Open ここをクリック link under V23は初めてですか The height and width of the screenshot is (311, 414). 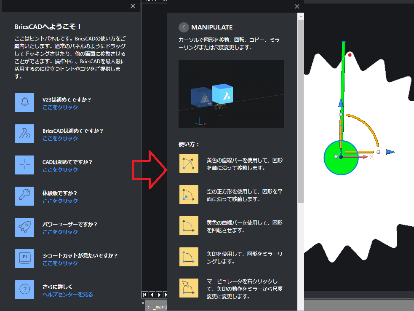(60, 107)
